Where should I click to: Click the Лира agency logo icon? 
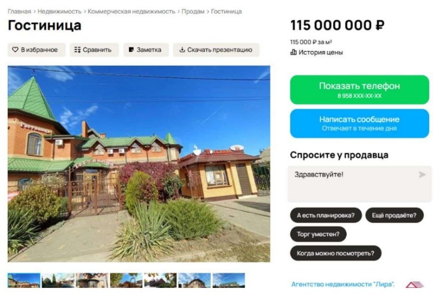coord(414,284)
